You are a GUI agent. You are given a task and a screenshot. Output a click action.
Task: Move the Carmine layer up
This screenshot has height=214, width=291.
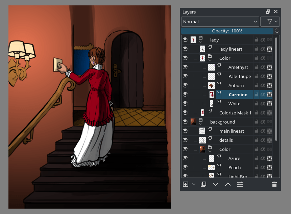227,184
